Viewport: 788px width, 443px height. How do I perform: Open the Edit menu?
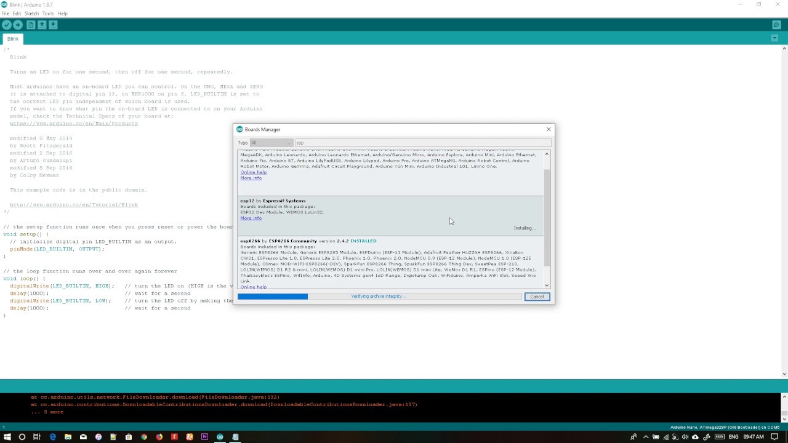pos(17,13)
